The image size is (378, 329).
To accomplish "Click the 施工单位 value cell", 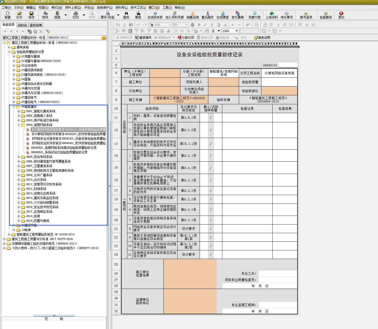I will pyautogui.click(x=165, y=82).
